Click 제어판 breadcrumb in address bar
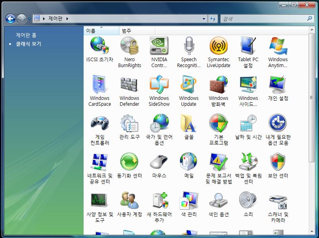 point(55,19)
